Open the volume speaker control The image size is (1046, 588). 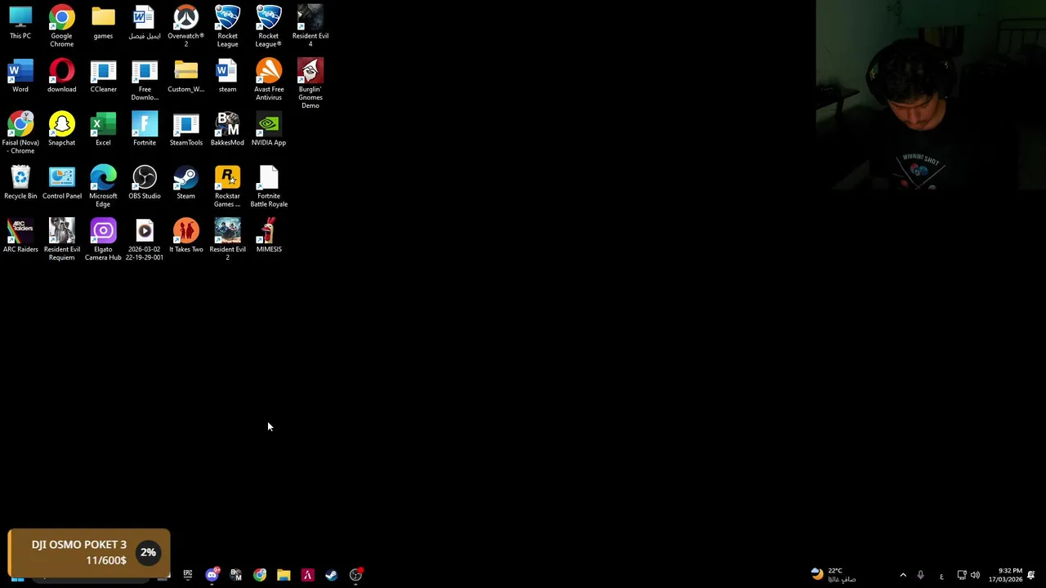click(x=975, y=575)
